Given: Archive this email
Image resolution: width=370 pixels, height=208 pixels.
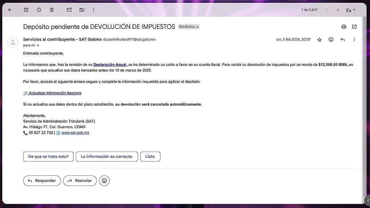Looking at the screenshot, I should click(26, 10).
